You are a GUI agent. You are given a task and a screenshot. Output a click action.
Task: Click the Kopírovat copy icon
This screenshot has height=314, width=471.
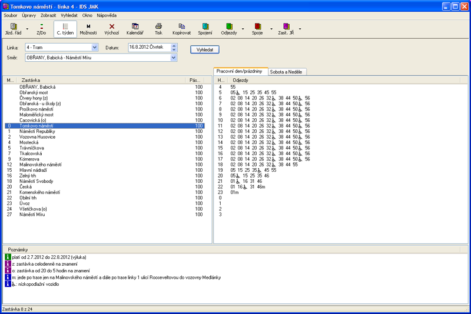pos(181,29)
